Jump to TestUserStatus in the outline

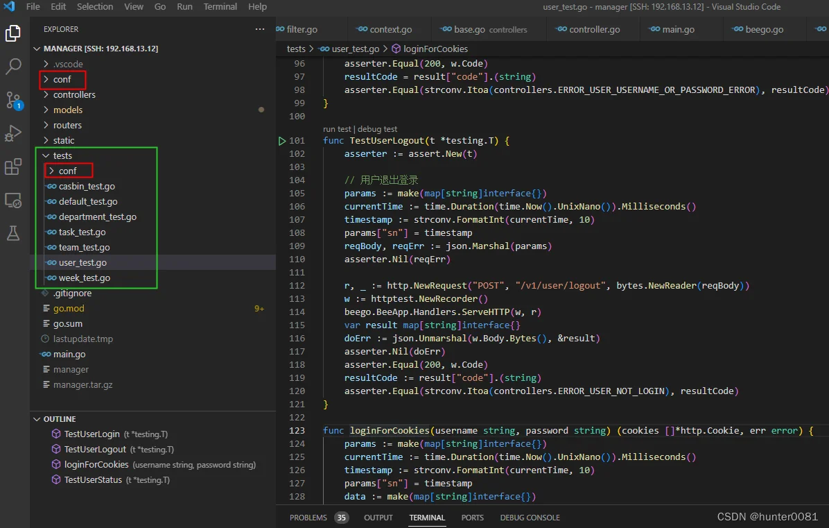(x=93, y=480)
